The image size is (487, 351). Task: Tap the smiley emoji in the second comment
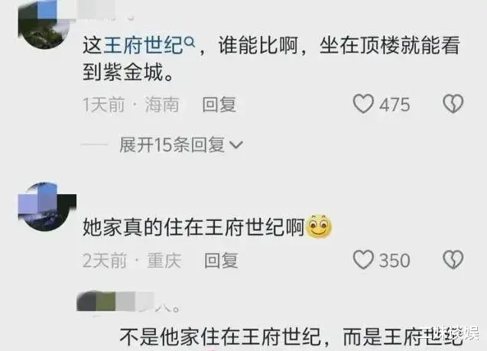coord(319,227)
